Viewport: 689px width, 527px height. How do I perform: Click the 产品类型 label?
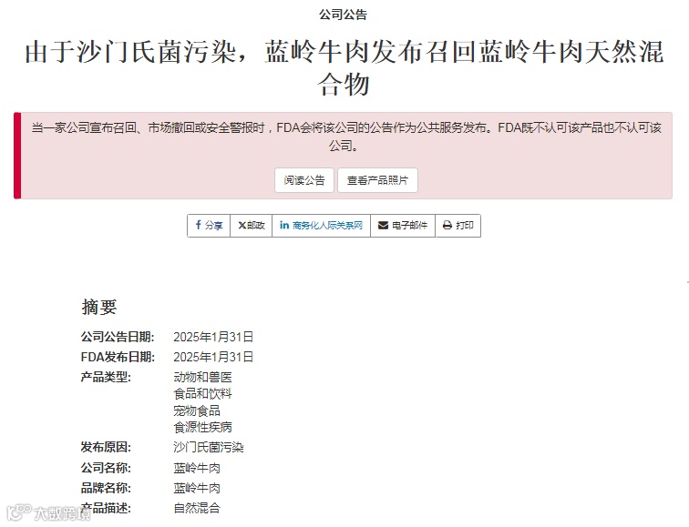106,377
